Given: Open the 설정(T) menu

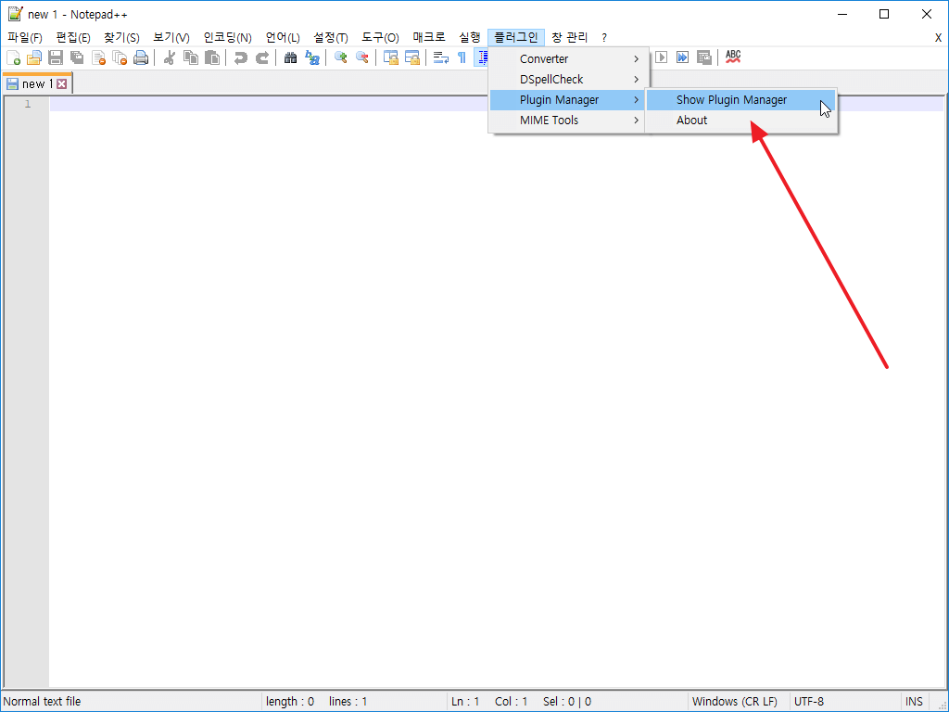Looking at the screenshot, I should tap(331, 37).
